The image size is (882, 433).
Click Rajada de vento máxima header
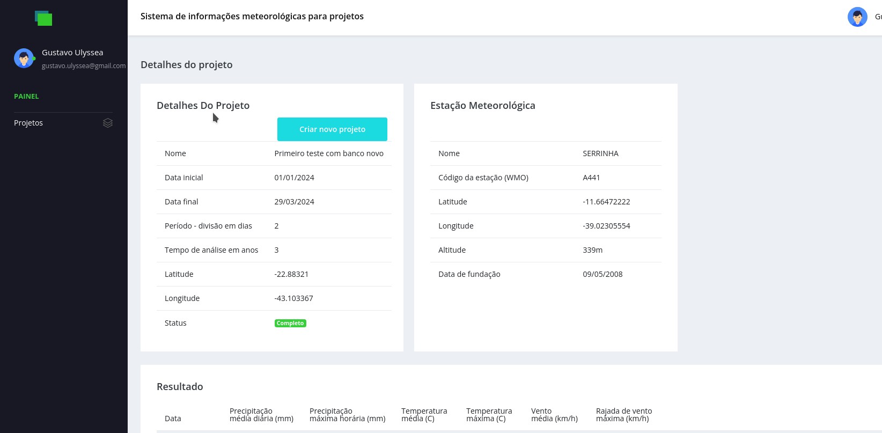coord(624,415)
